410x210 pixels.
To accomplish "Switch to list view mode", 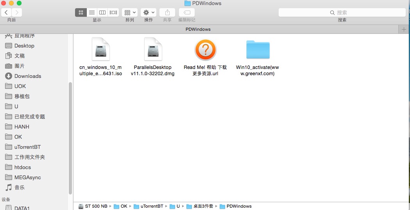I will [x=92, y=12].
